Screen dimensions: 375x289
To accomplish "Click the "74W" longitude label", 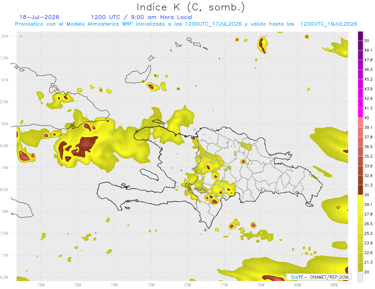I will (x=114, y=285).
